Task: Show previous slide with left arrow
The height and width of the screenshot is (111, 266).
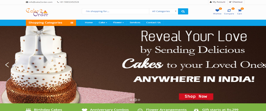Action: [x=7, y=65]
